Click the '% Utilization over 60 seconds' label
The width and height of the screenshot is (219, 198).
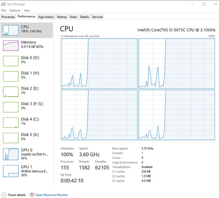[x=80, y=36]
